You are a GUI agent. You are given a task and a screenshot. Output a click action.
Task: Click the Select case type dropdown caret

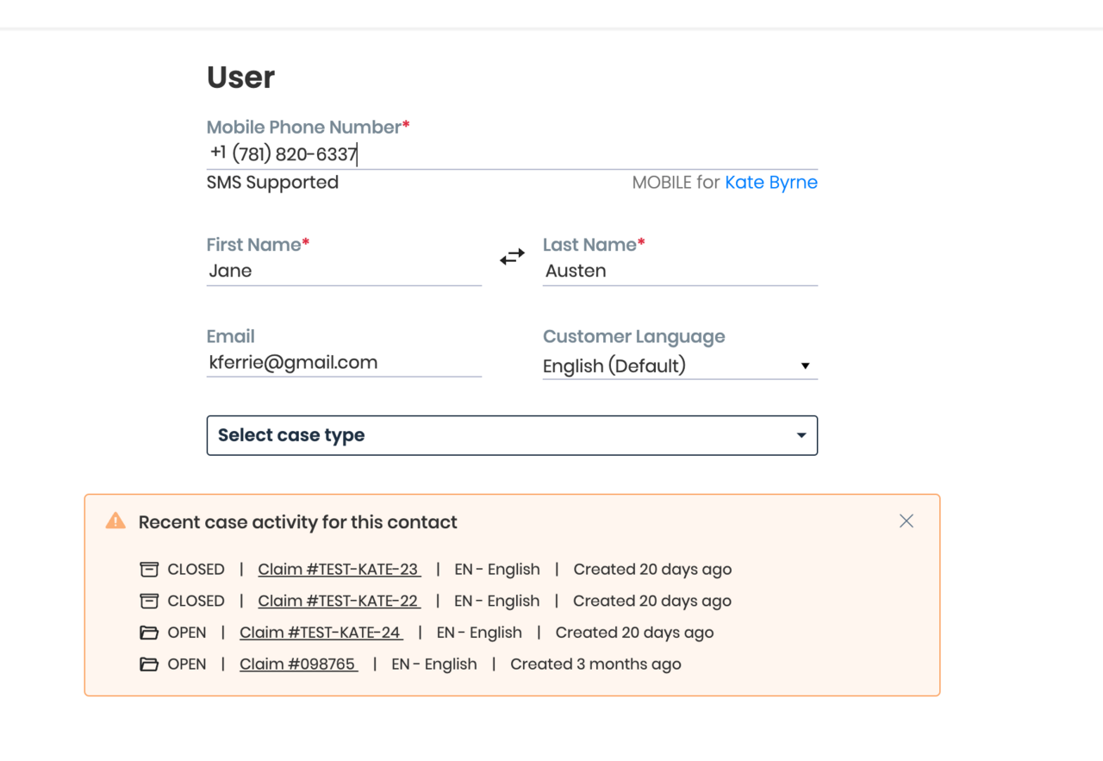801,435
